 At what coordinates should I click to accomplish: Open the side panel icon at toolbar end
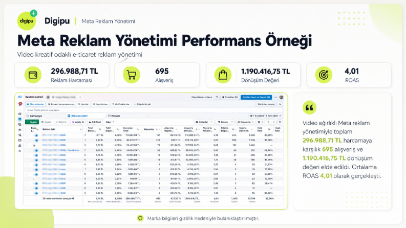(280, 122)
